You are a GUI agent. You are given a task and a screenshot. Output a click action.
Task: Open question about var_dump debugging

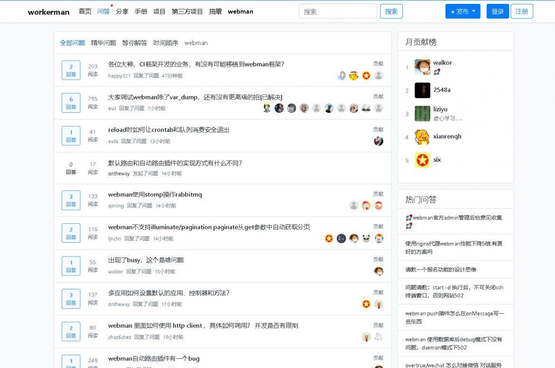pyautogui.click(x=195, y=97)
